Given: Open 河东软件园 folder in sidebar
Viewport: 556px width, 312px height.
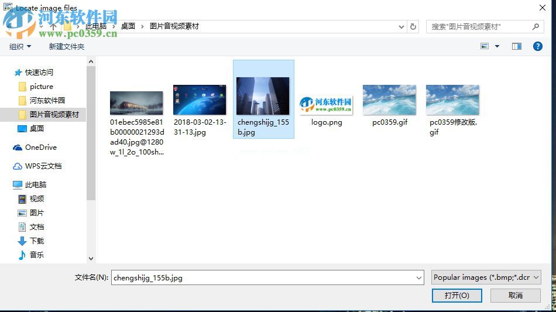Looking at the screenshot, I should pos(47,100).
